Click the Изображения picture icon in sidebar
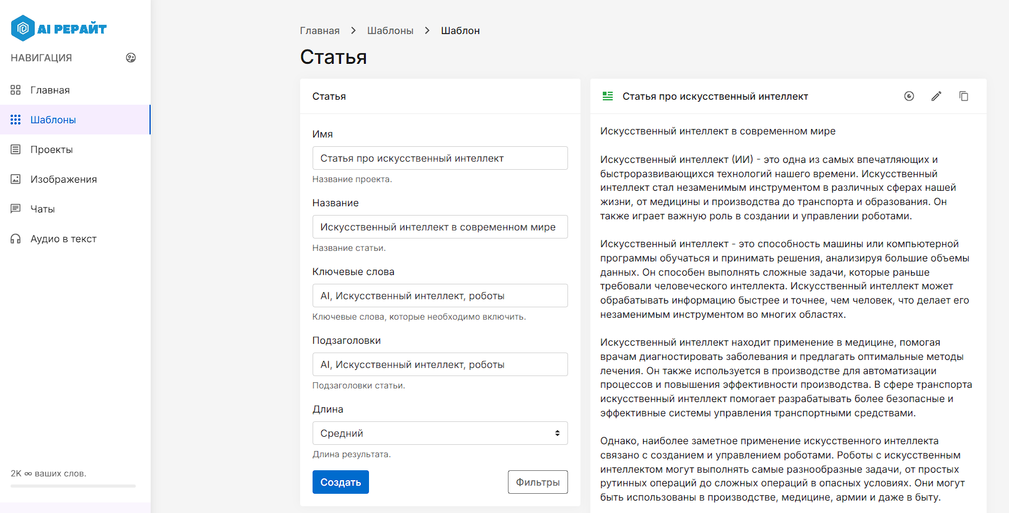This screenshot has height=513, width=1009. click(x=16, y=179)
